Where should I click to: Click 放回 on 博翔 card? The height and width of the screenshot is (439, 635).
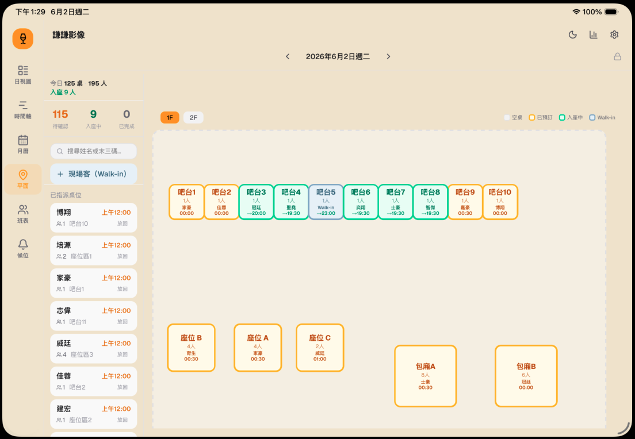123,224
